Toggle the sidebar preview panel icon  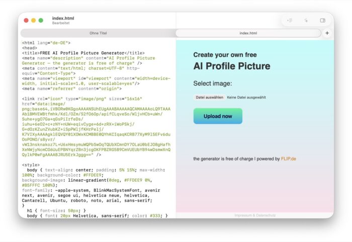coord(323,21)
